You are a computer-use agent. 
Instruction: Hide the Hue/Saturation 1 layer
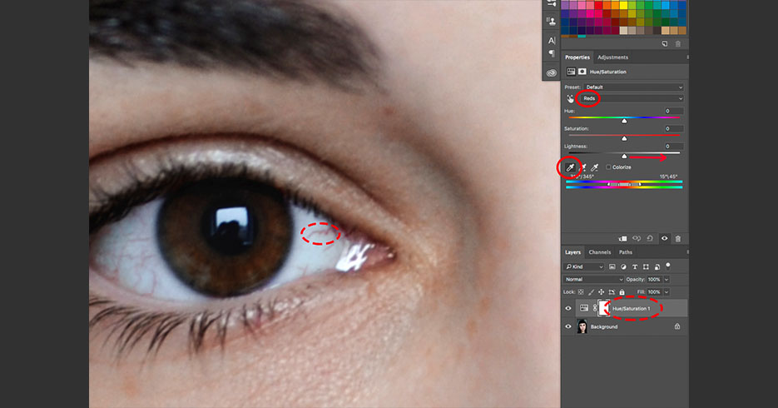click(x=568, y=308)
